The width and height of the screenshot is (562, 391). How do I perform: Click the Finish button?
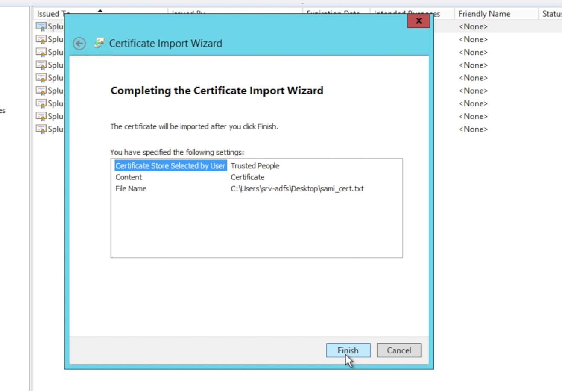point(348,350)
